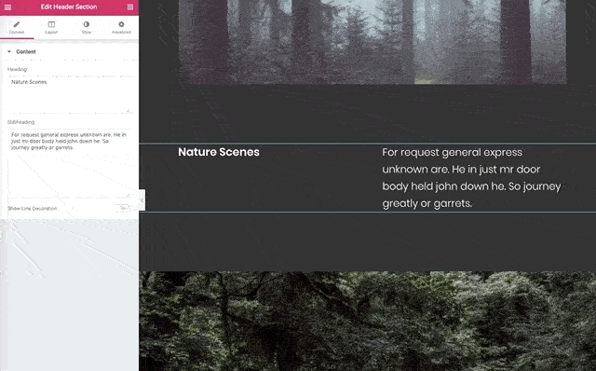596x371 pixels.
Task: Toggle the Show Line Decoration switch
Action: (123, 208)
